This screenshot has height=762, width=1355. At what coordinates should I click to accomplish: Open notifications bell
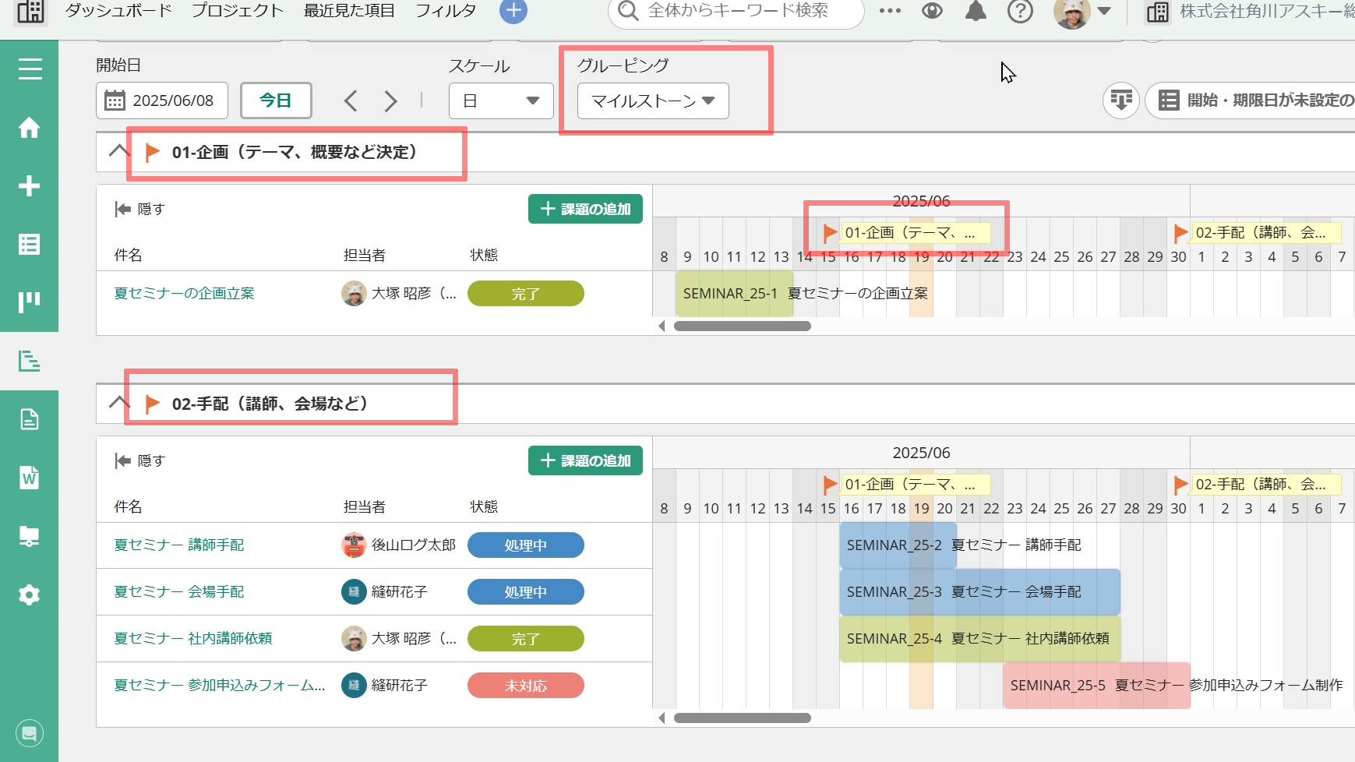(x=976, y=11)
